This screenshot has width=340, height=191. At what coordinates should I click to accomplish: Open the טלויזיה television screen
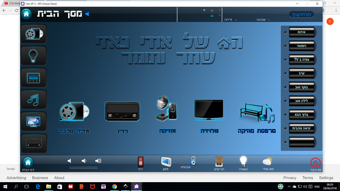pyautogui.click(x=209, y=110)
